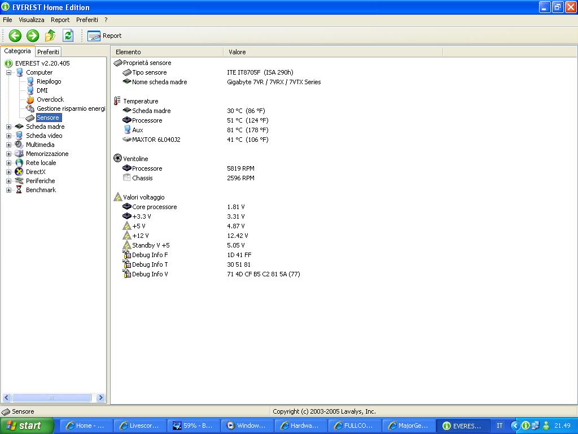578x434 pixels.
Task: Open the ? help menu
Action: (x=106, y=20)
